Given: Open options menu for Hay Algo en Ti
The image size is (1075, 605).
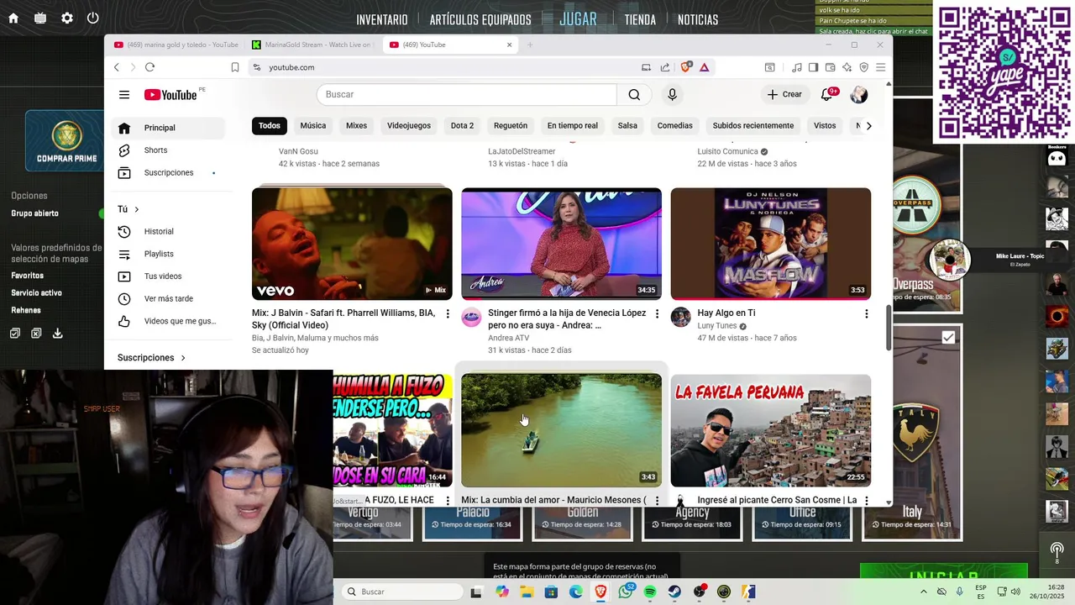Looking at the screenshot, I should [866, 313].
